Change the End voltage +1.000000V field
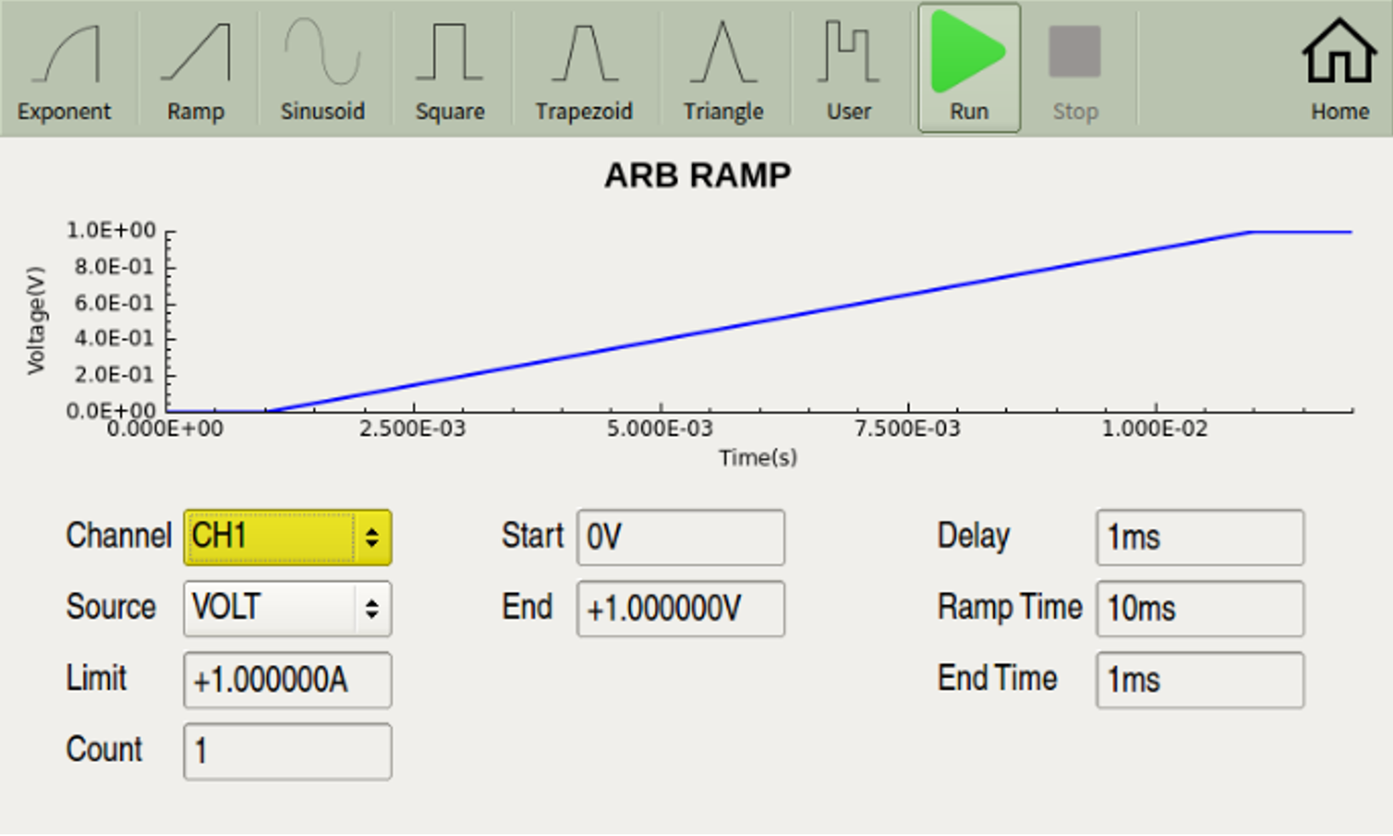 click(x=680, y=608)
